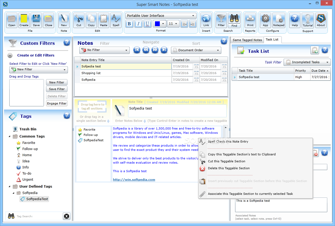Open the font size 11 dropdown
The width and height of the screenshot is (335, 226).
click(173, 24)
